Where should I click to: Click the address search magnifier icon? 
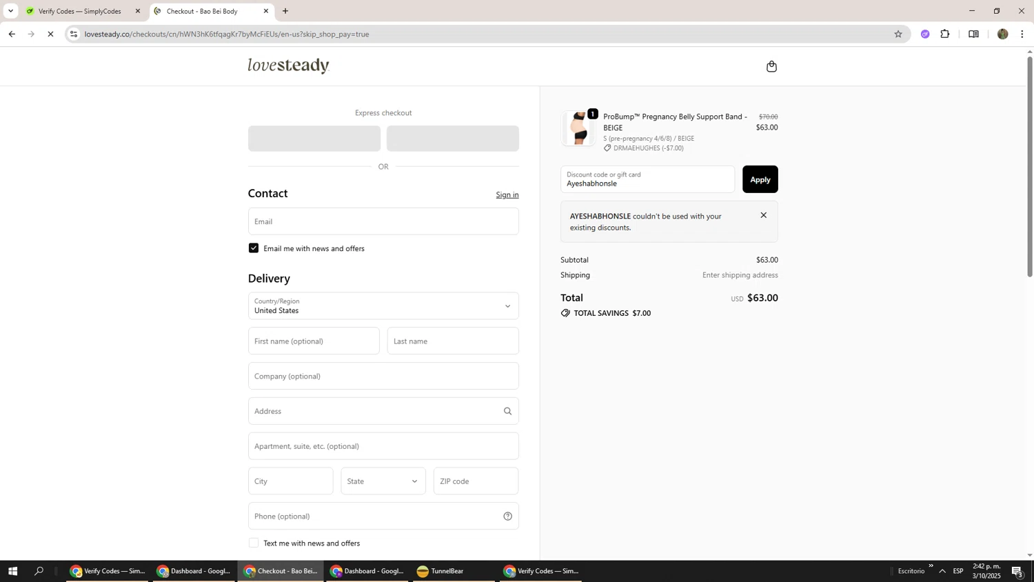tap(507, 411)
